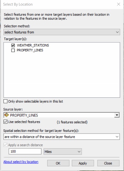The height and width of the screenshot is (171, 124).
Task: Select the WEATHER_STATIONS label in target layers
Action: point(33,45)
